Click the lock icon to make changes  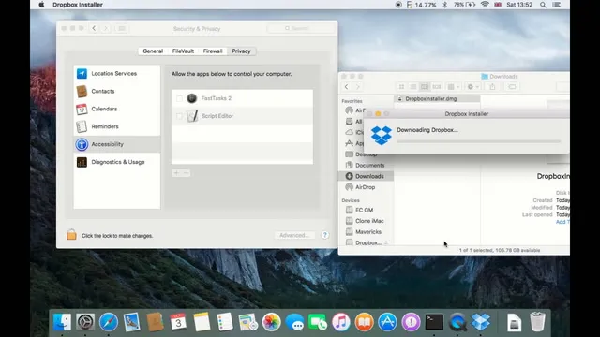71,235
